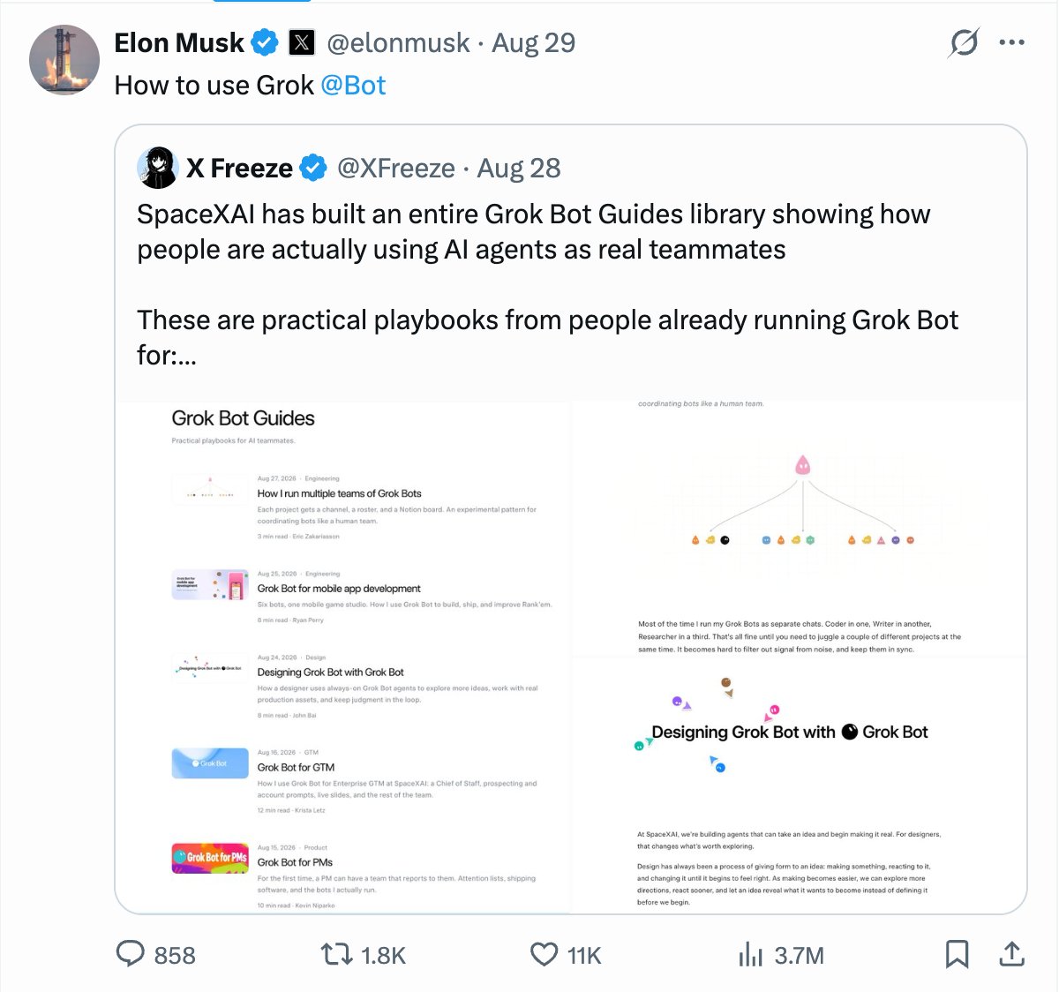Like the post with the heart icon
1059x992 pixels.
click(544, 954)
